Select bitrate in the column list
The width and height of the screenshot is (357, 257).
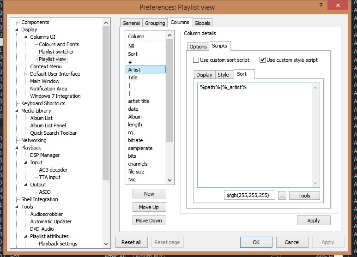pos(136,140)
